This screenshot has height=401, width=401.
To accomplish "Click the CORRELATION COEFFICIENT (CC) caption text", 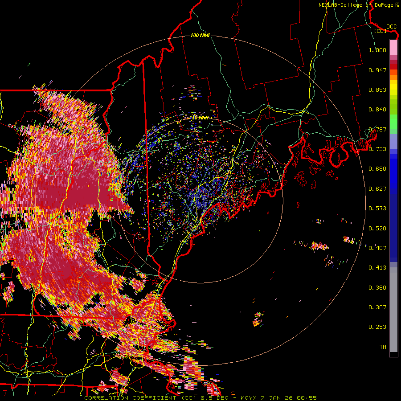I will [x=140, y=398].
